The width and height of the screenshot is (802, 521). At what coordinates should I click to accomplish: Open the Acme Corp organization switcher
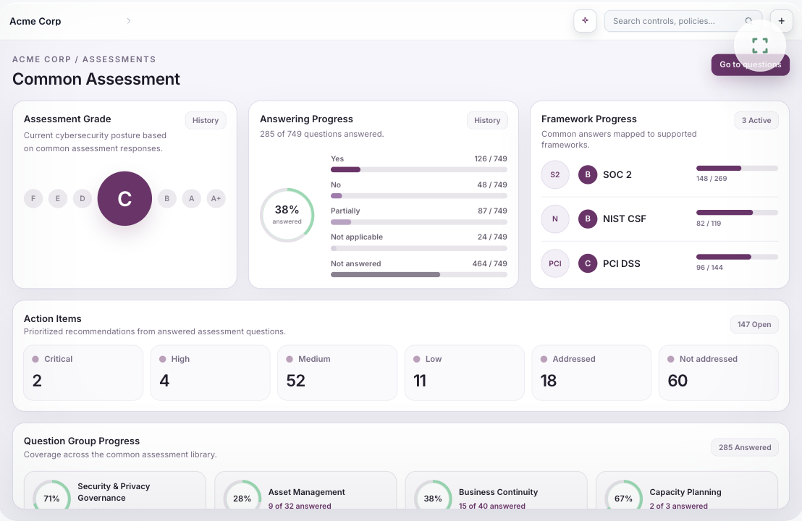pos(71,21)
